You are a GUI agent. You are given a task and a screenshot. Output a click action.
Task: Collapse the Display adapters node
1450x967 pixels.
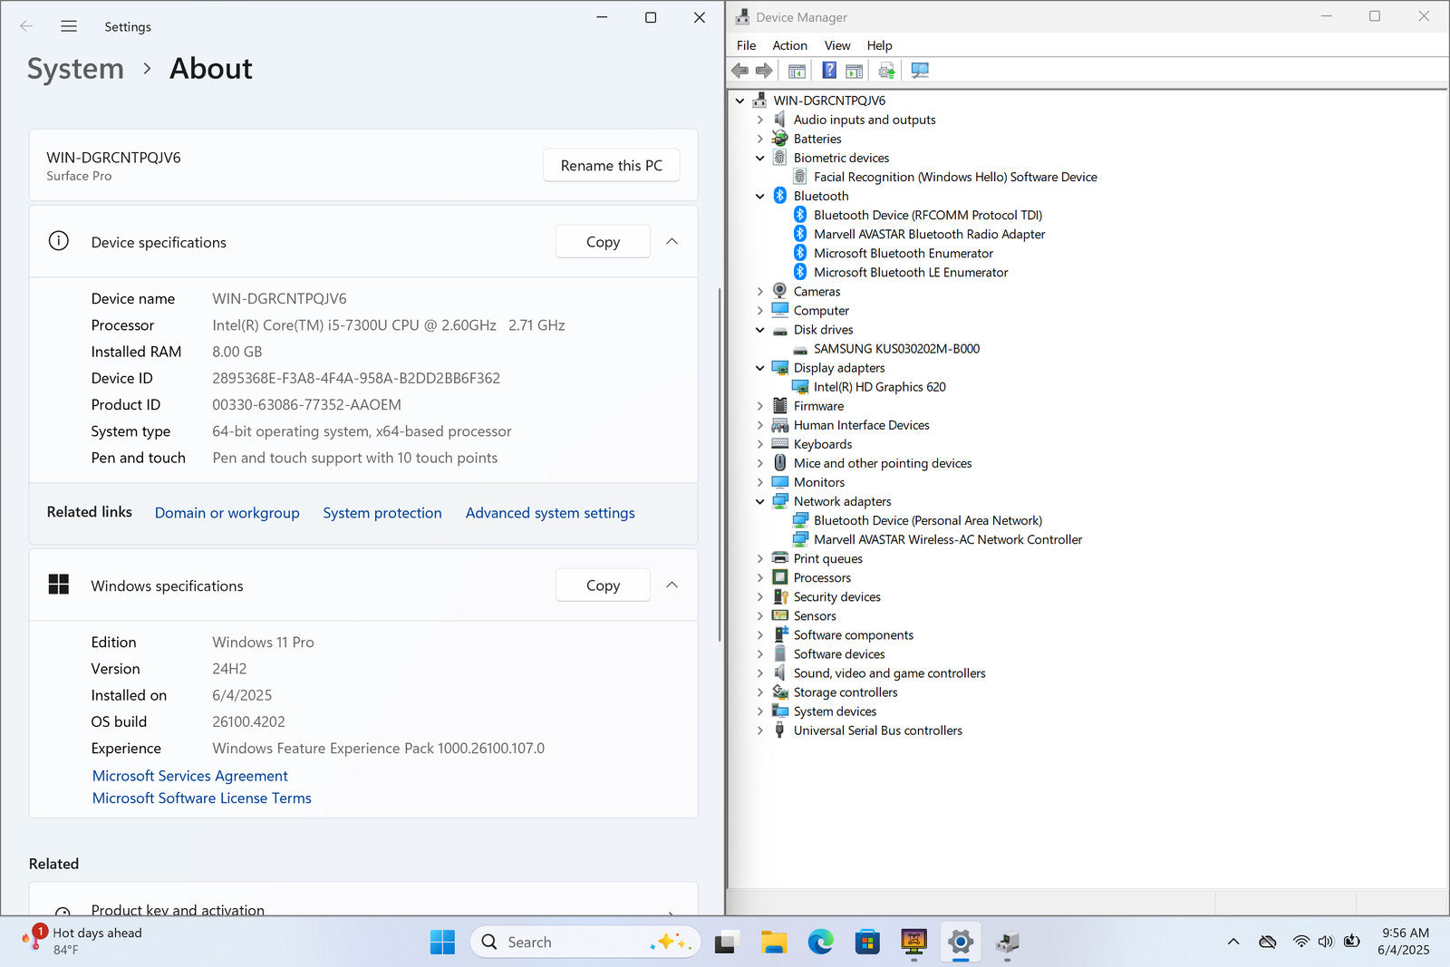[760, 368]
